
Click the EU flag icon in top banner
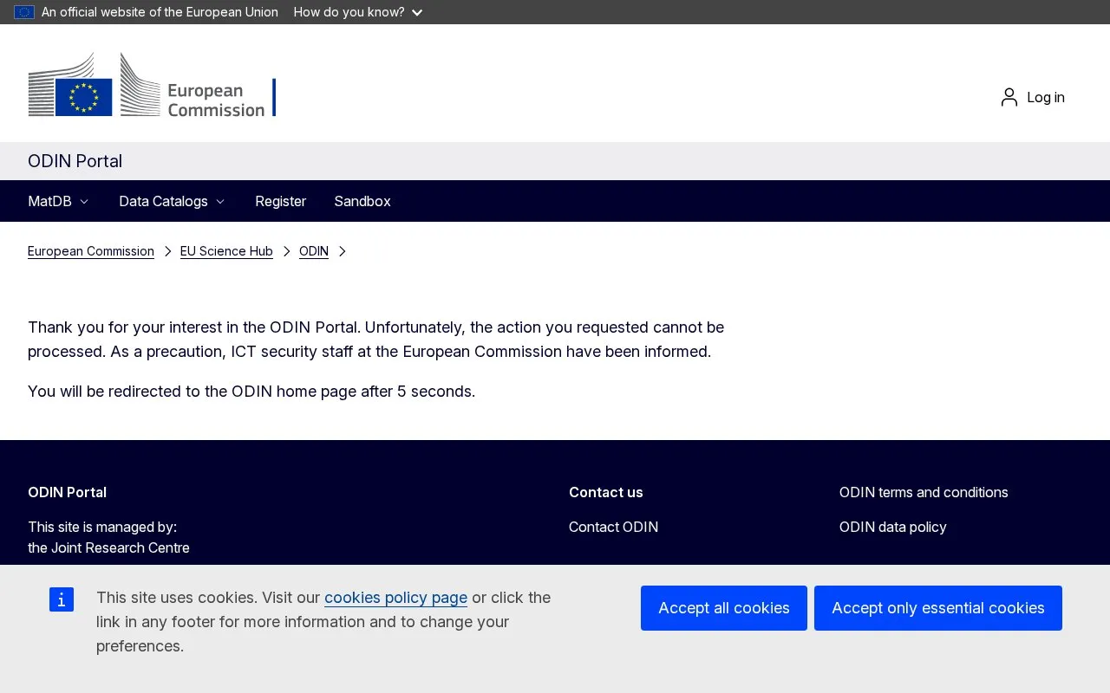coord(24,12)
